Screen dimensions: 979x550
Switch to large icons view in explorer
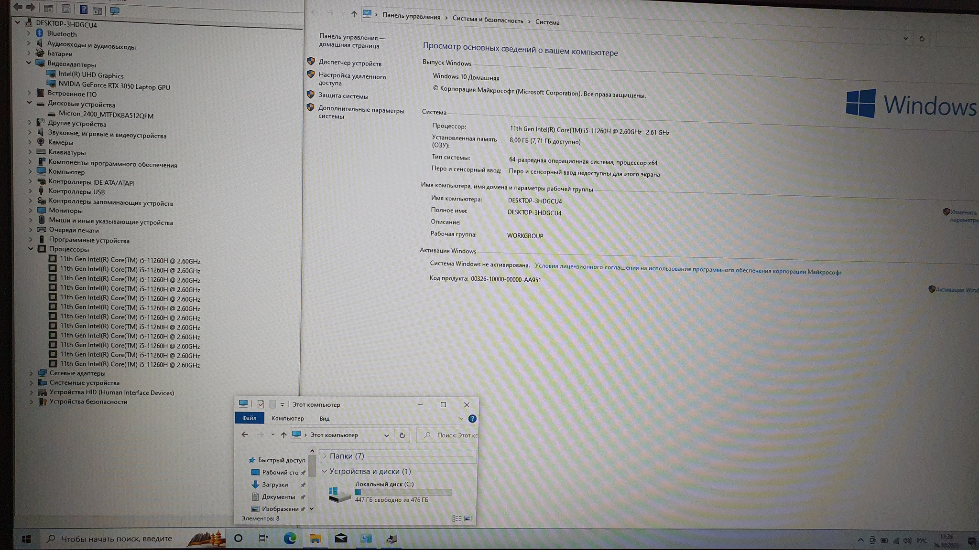[468, 518]
